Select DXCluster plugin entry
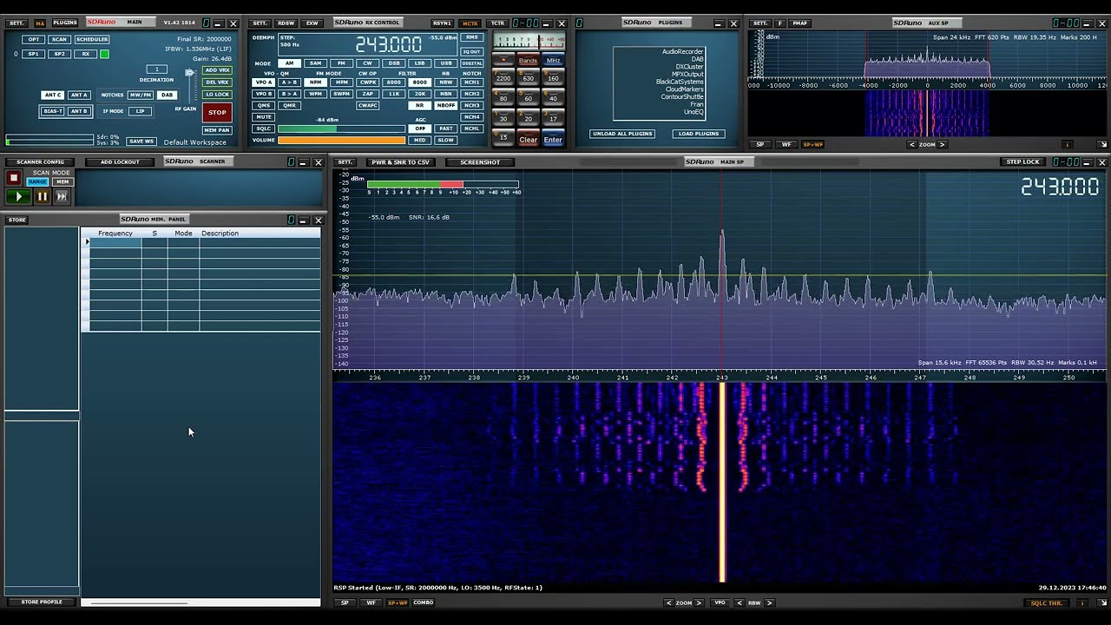 click(x=689, y=67)
